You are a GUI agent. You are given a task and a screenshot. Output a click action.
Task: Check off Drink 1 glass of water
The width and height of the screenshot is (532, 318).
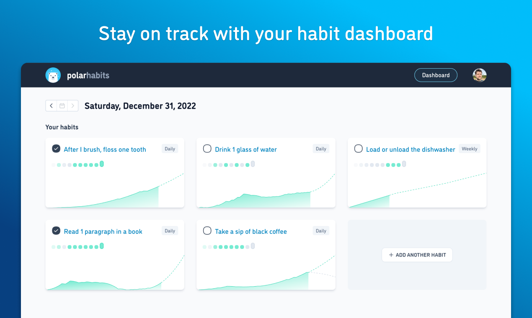coord(207,149)
